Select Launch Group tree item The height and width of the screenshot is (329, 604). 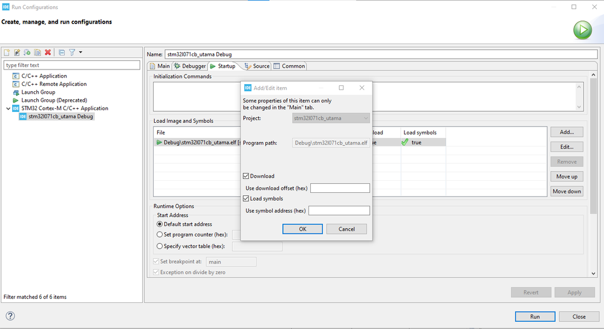coord(38,92)
